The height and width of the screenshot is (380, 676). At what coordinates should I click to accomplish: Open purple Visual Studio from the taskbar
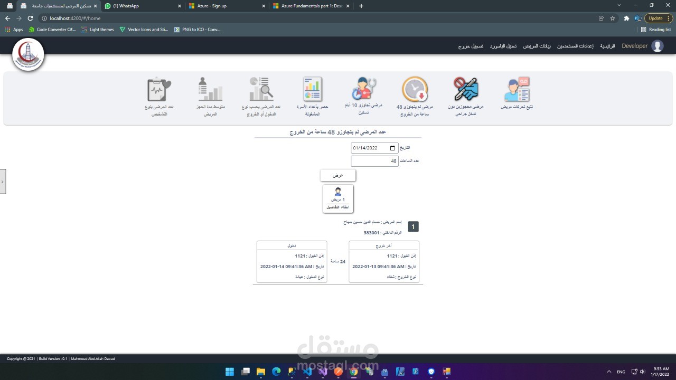pos(323,372)
